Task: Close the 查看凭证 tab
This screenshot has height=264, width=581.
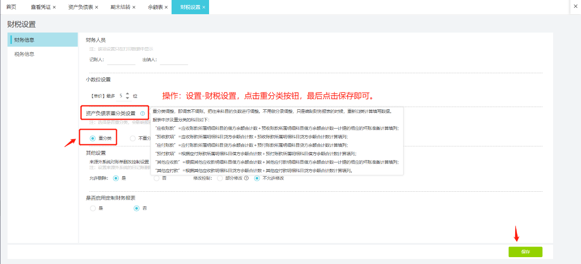Action: pyautogui.click(x=54, y=7)
